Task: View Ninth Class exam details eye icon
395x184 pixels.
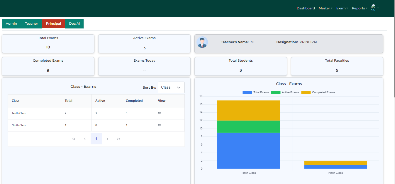Action: [x=159, y=125]
